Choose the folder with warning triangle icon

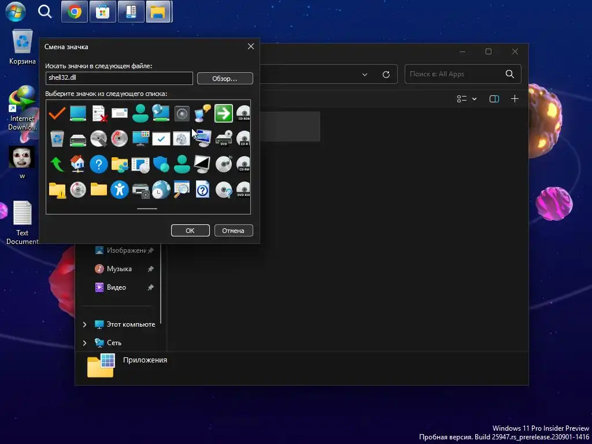[57, 190]
